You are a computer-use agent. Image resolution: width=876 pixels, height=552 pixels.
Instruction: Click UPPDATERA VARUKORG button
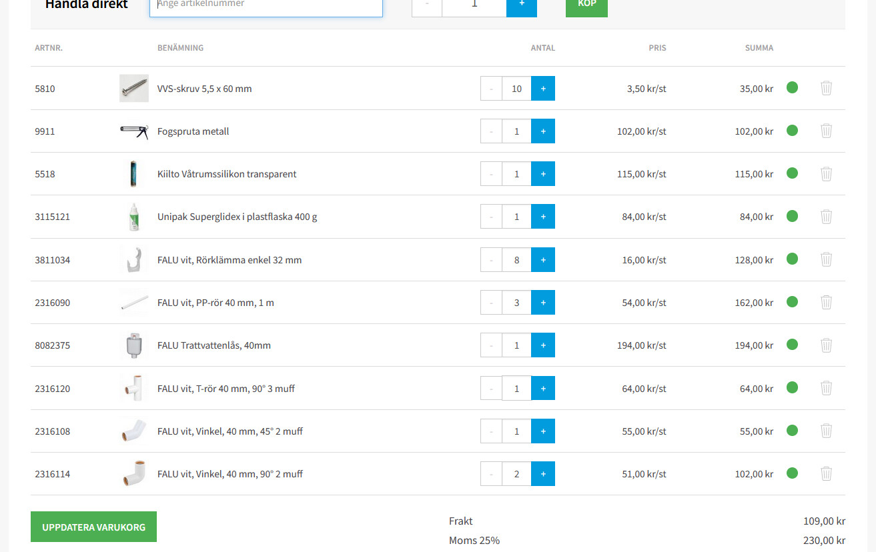click(93, 527)
